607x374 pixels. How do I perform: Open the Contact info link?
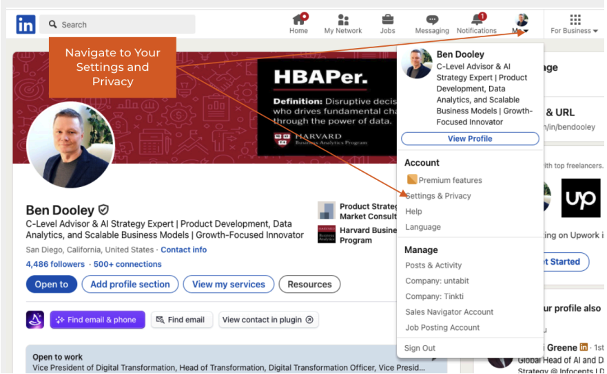(183, 250)
